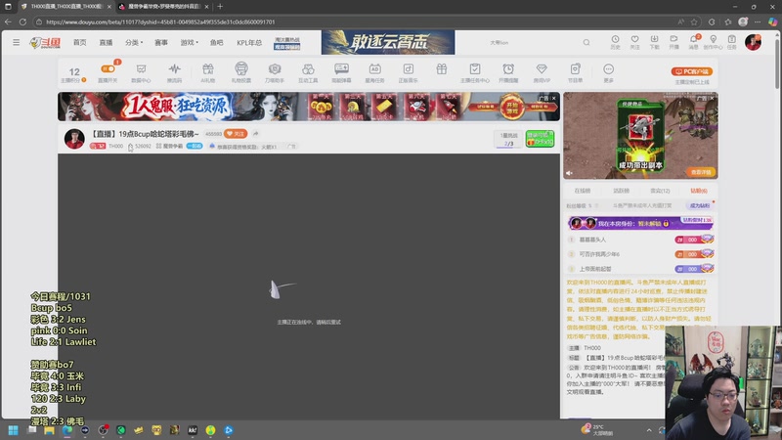Open the 互动工具 icon
This screenshot has width=782, height=440.
tap(308, 72)
